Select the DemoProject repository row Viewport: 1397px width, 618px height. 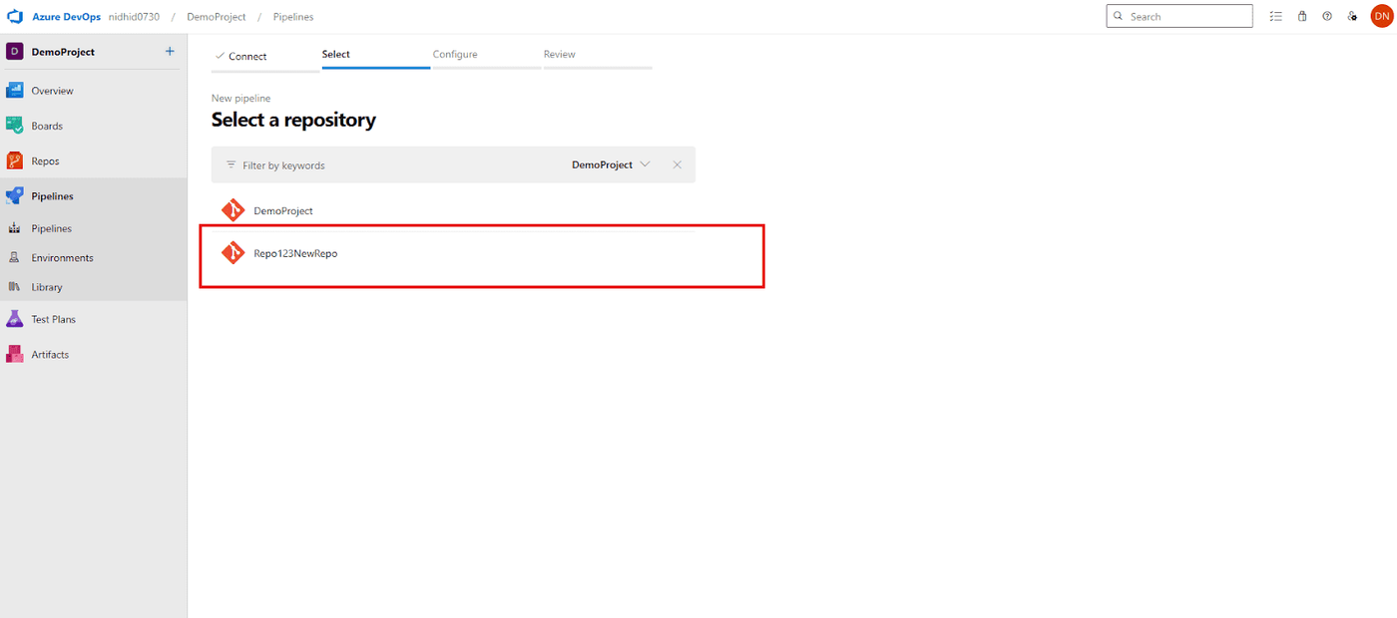point(453,210)
